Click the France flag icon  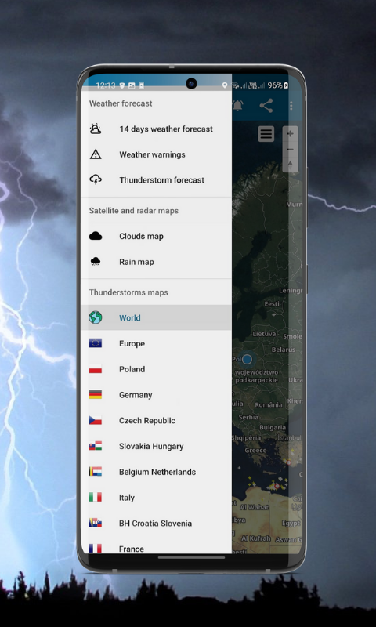pyautogui.click(x=96, y=548)
